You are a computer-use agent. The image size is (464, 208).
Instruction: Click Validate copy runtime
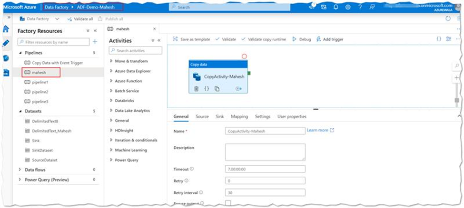(x=264, y=39)
